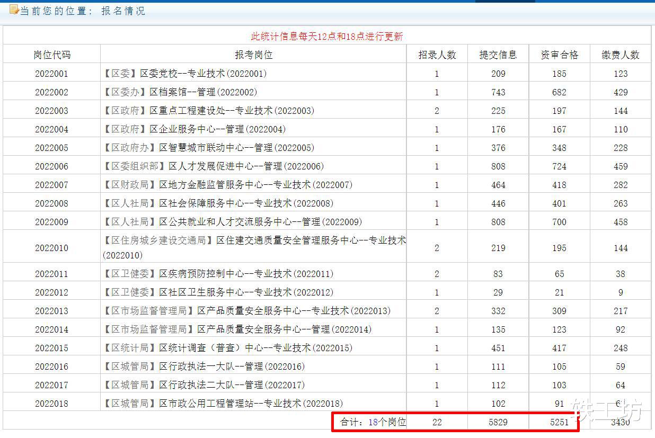This screenshot has height=438, width=655.
Task: Click the 缴费人数 column header
Action: point(621,53)
